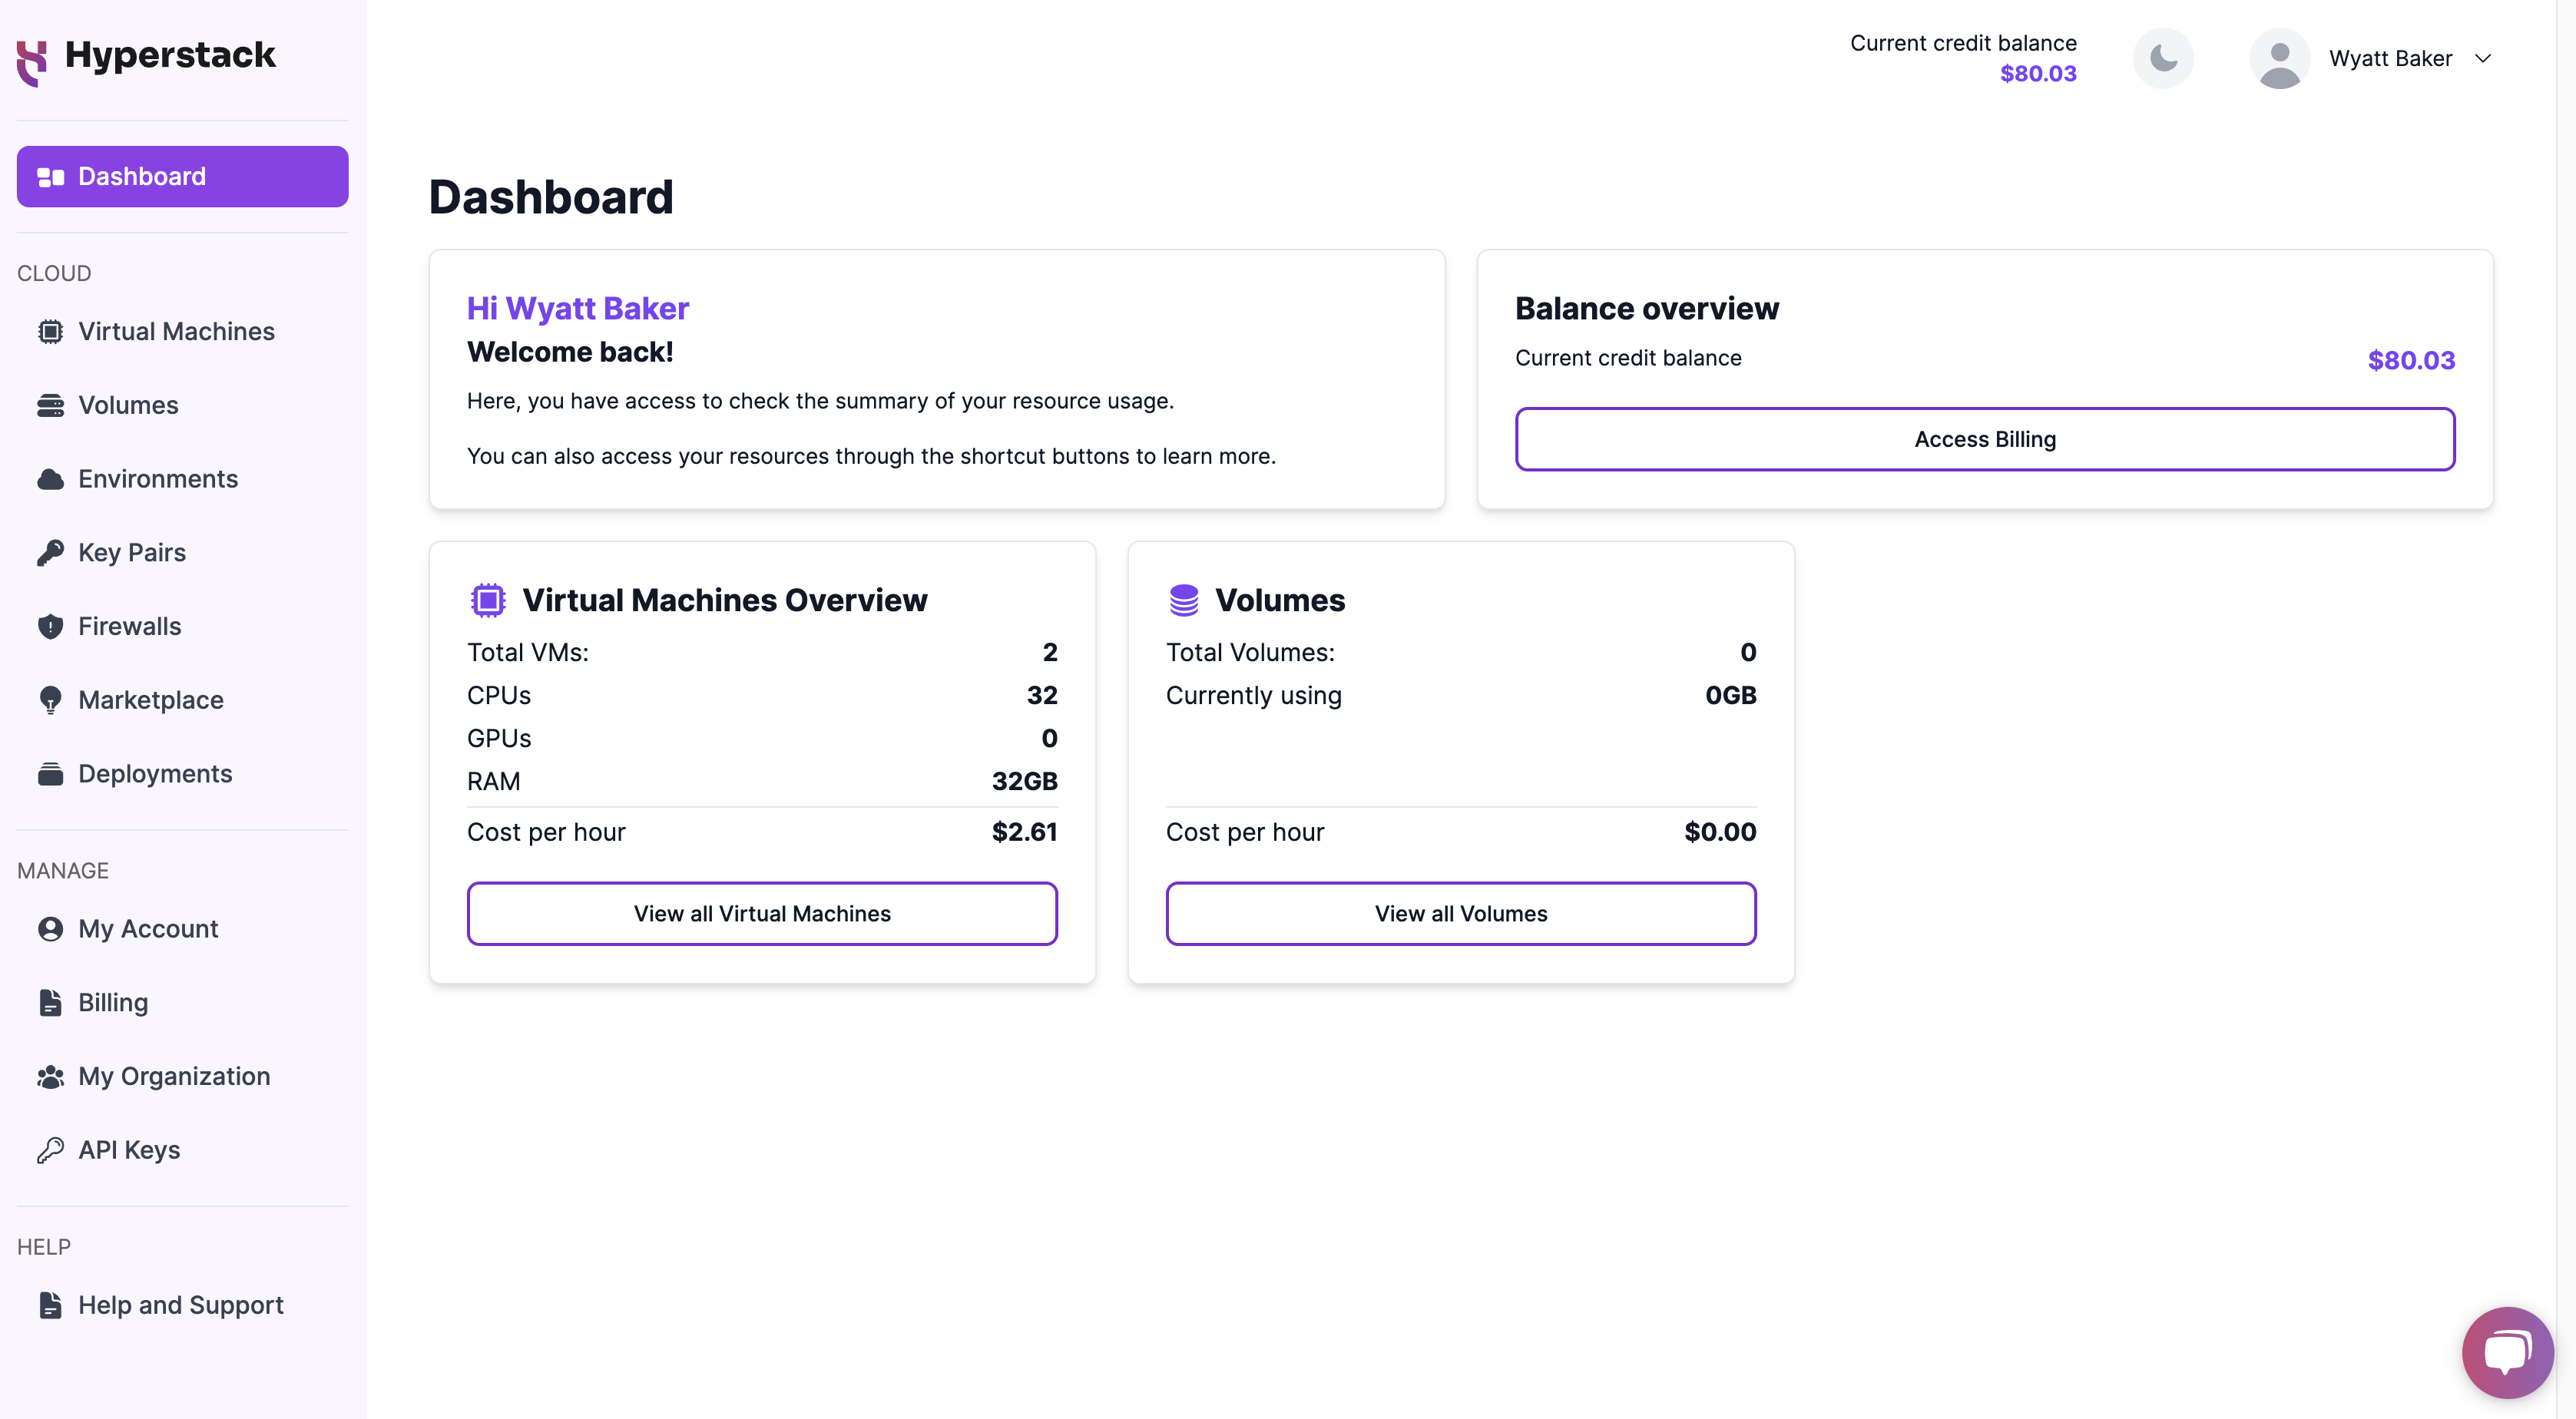
Task: Select Billing under Manage section
Action: pyautogui.click(x=114, y=1003)
